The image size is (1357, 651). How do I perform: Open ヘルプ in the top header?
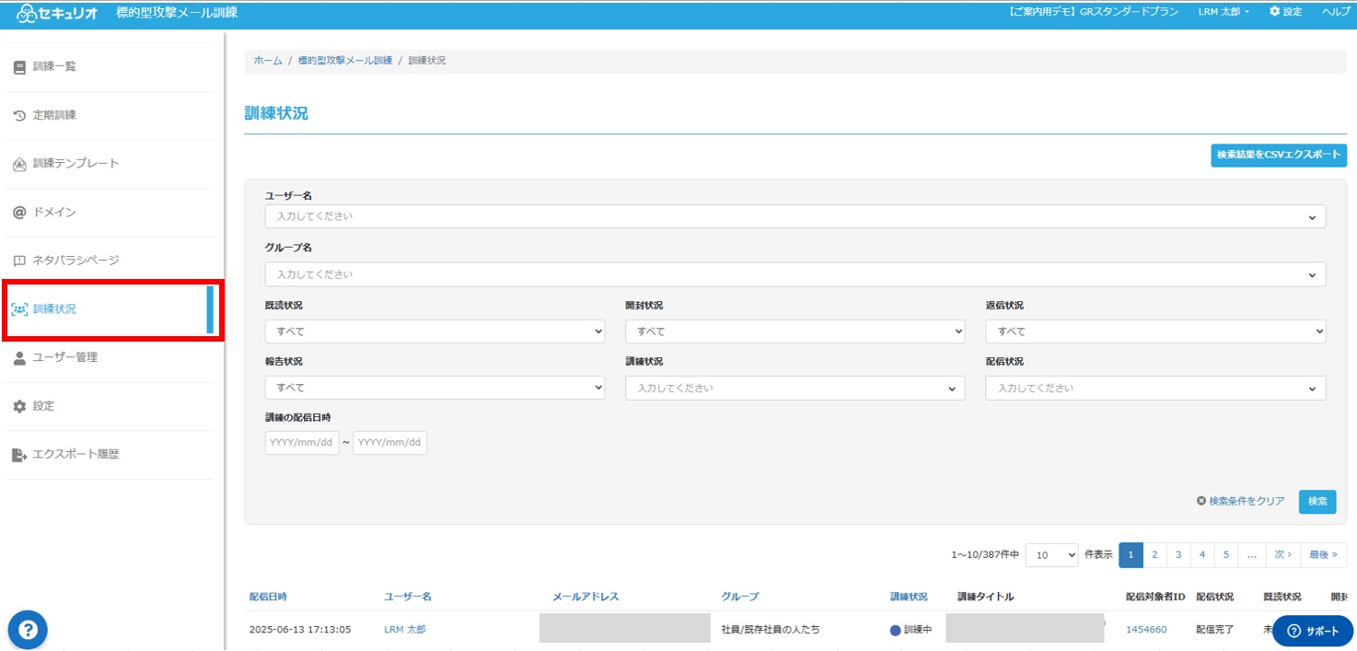(1336, 12)
